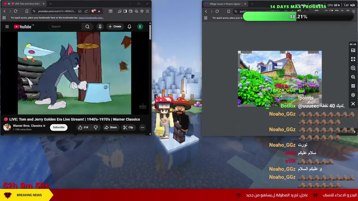Open the Warner Bros. Classics channel name
The height and width of the screenshot is (201, 358).
pyautogui.click(x=27, y=126)
